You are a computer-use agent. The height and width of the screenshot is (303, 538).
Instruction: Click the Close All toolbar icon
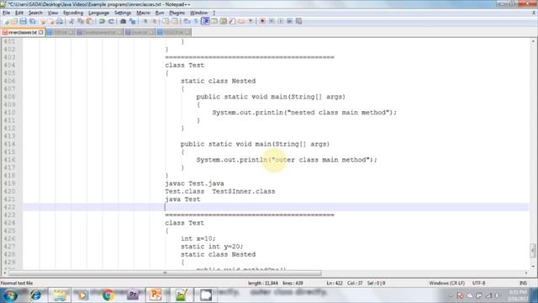click(51, 21)
